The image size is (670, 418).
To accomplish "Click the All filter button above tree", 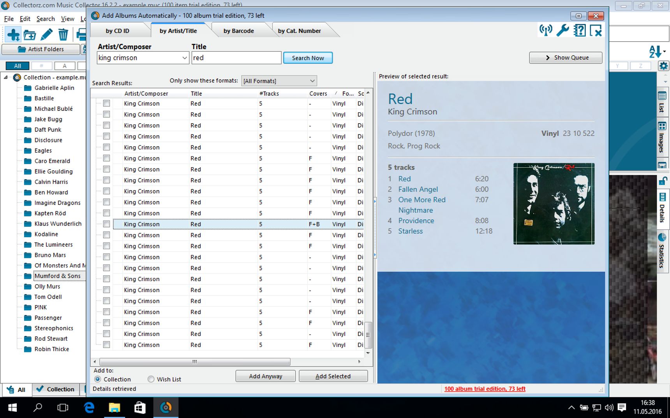I will 18,66.
